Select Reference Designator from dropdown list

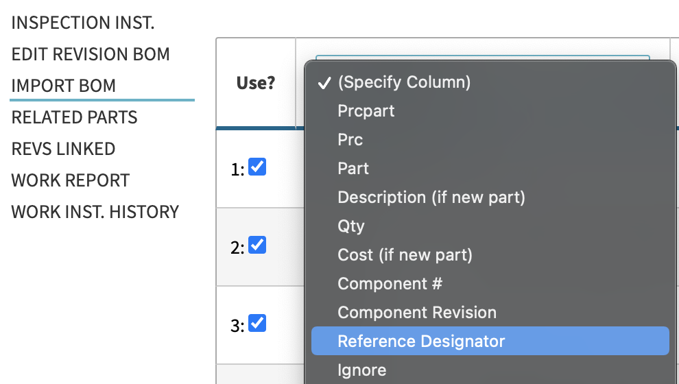pyautogui.click(x=490, y=341)
